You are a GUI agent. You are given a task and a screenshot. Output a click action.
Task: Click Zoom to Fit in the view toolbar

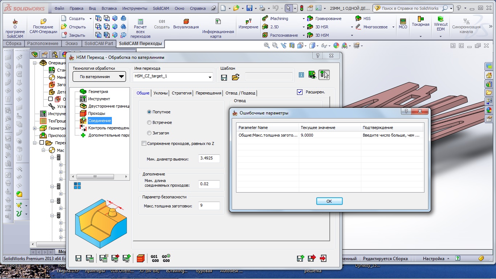(267, 45)
